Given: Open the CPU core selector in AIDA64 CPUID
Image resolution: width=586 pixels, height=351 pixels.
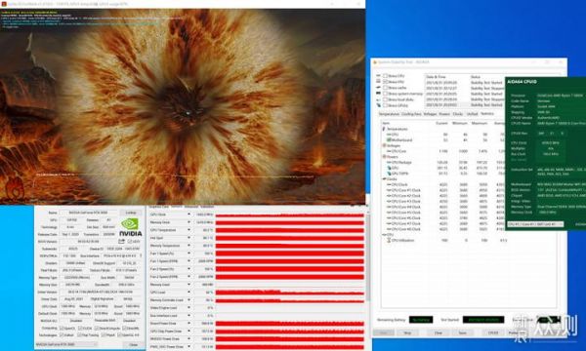Looking at the screenshot, I should [535, 224].
